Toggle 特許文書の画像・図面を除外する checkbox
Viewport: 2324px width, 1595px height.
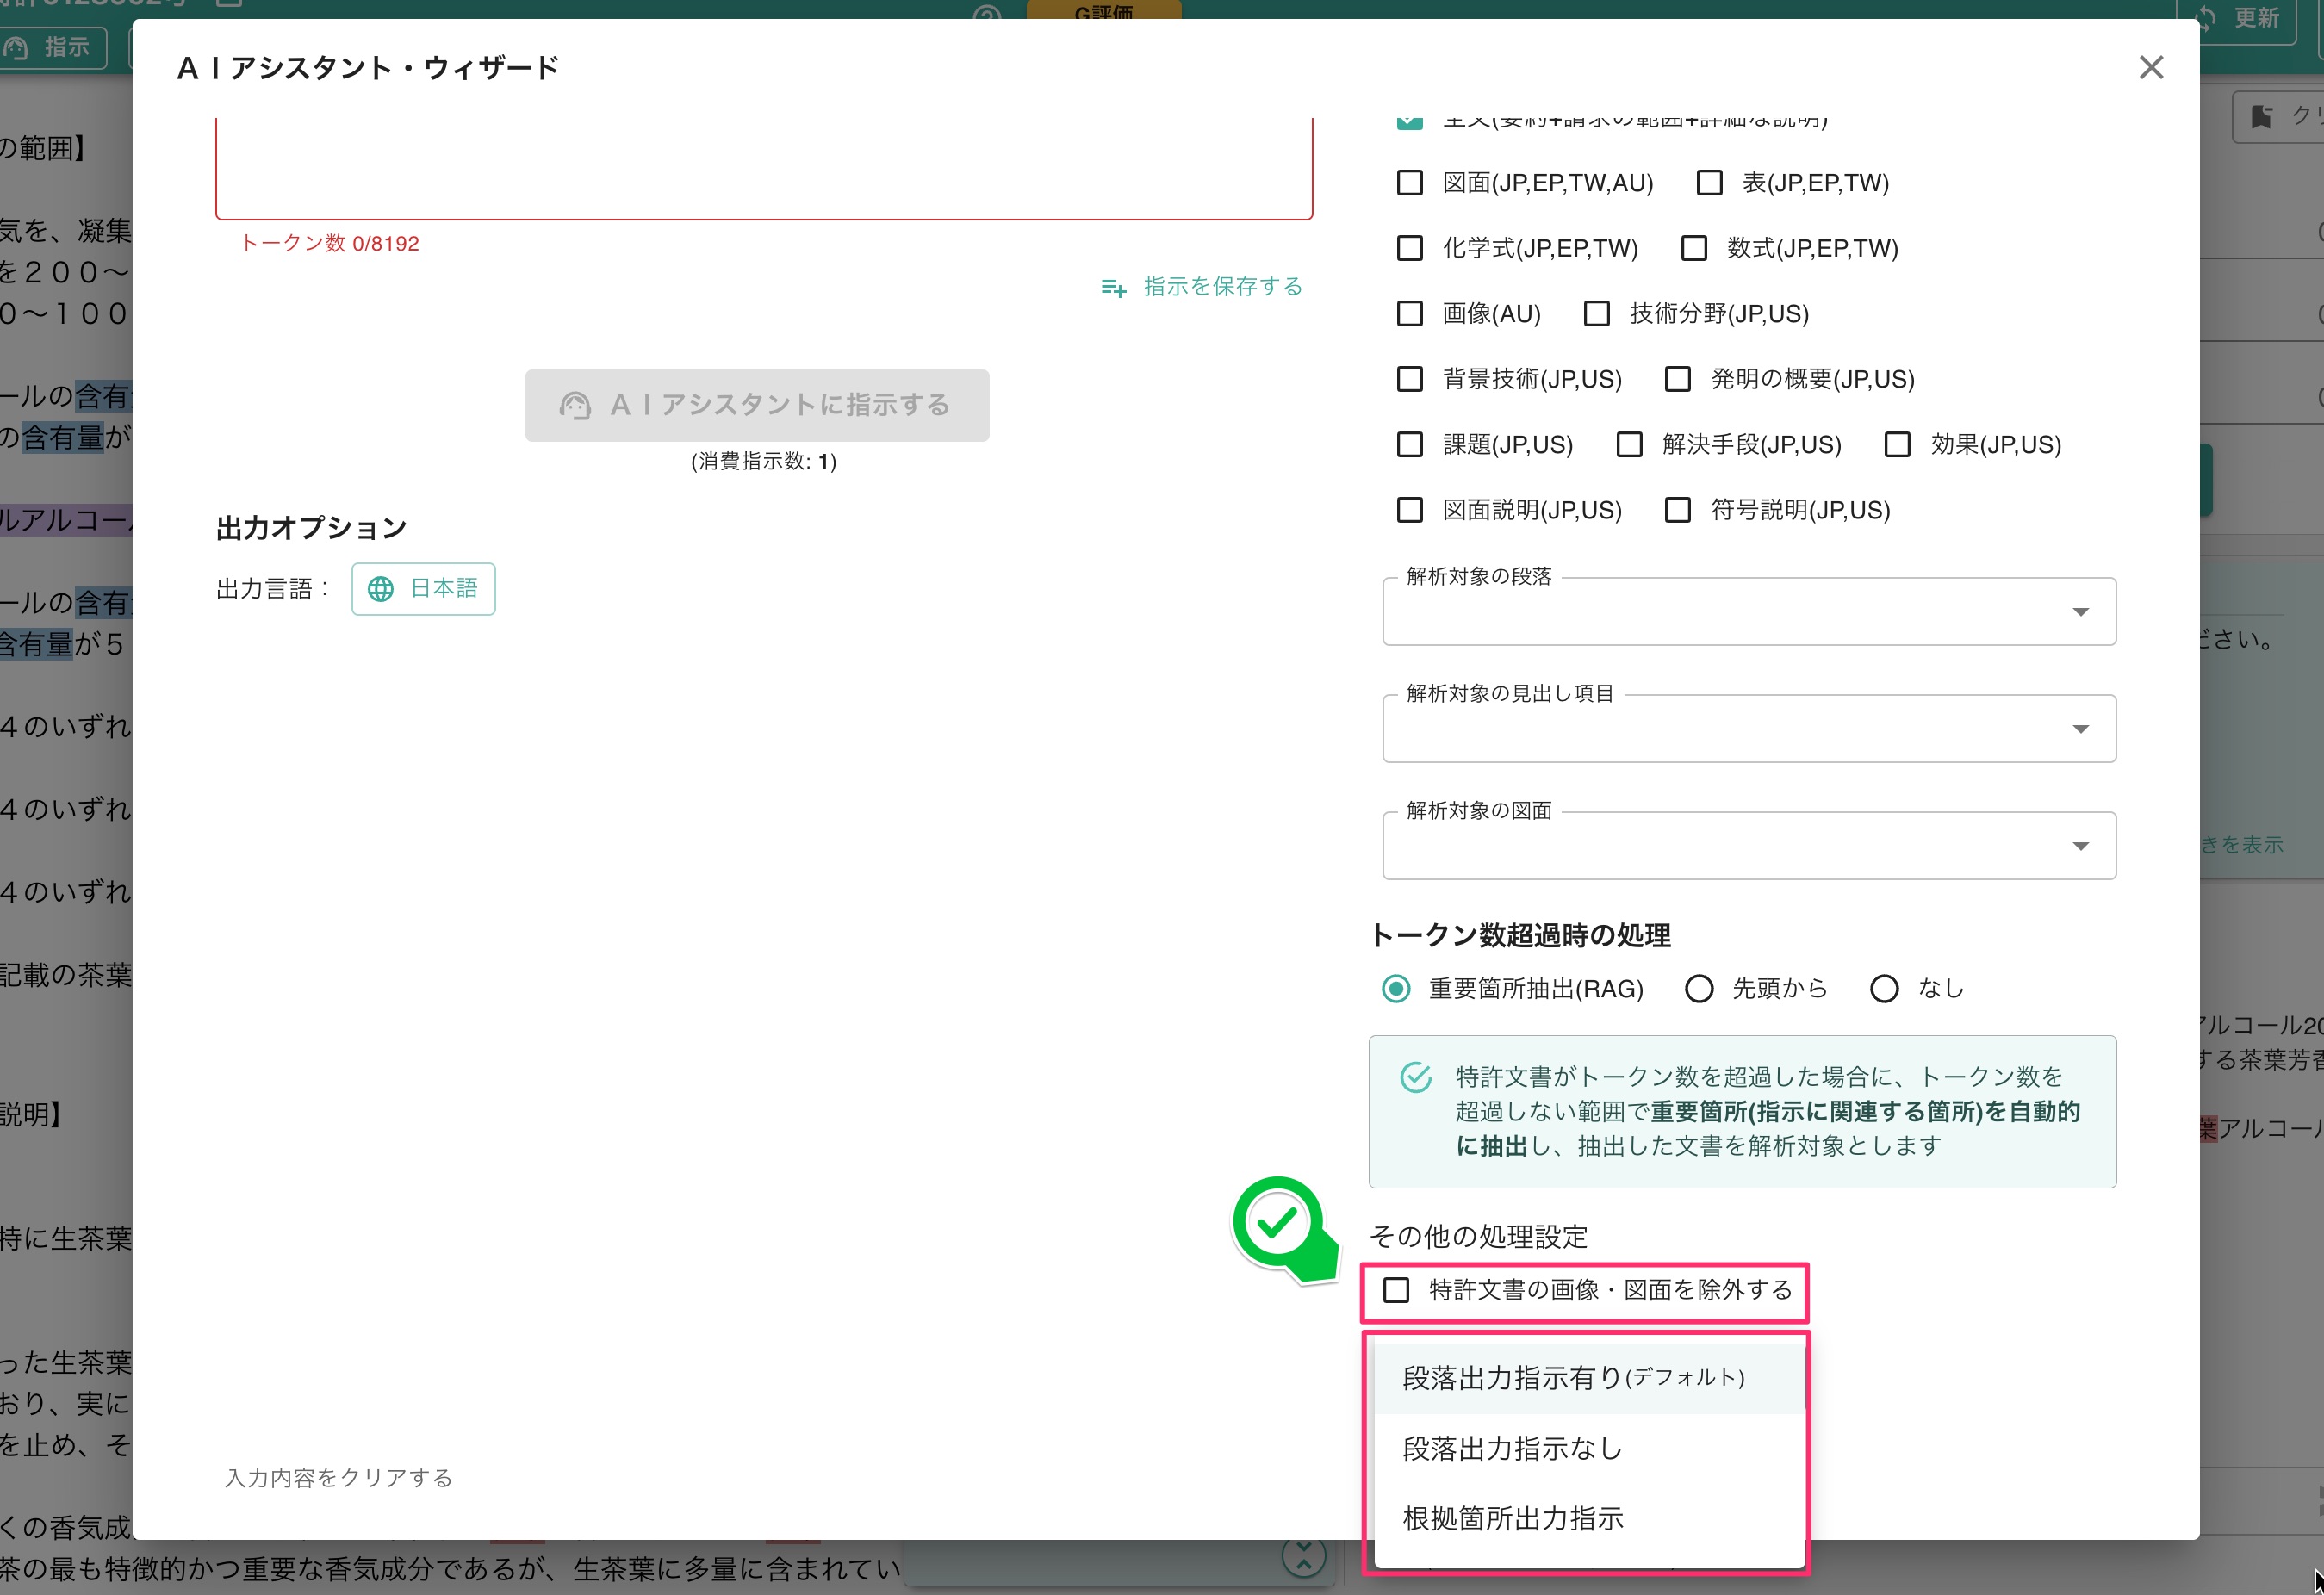[1396, 1290]
